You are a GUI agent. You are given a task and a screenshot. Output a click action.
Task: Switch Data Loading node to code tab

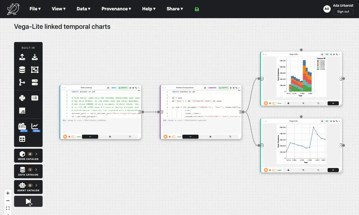point(90,137)
